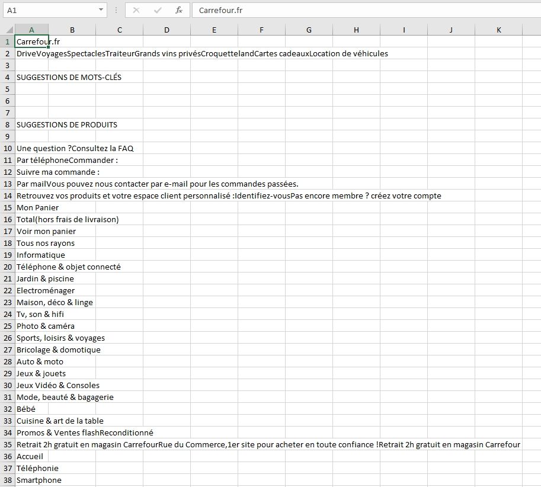The height and width of the screenshot is (487, 541).
Task: Select row header 35
Action: (7, 444)
